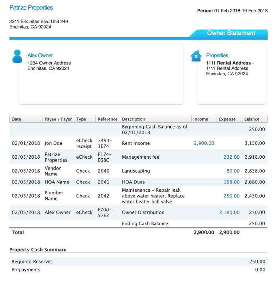Select the 1234 Owner Address line
This screenshot has width=277, height=282.
(49, 63)
